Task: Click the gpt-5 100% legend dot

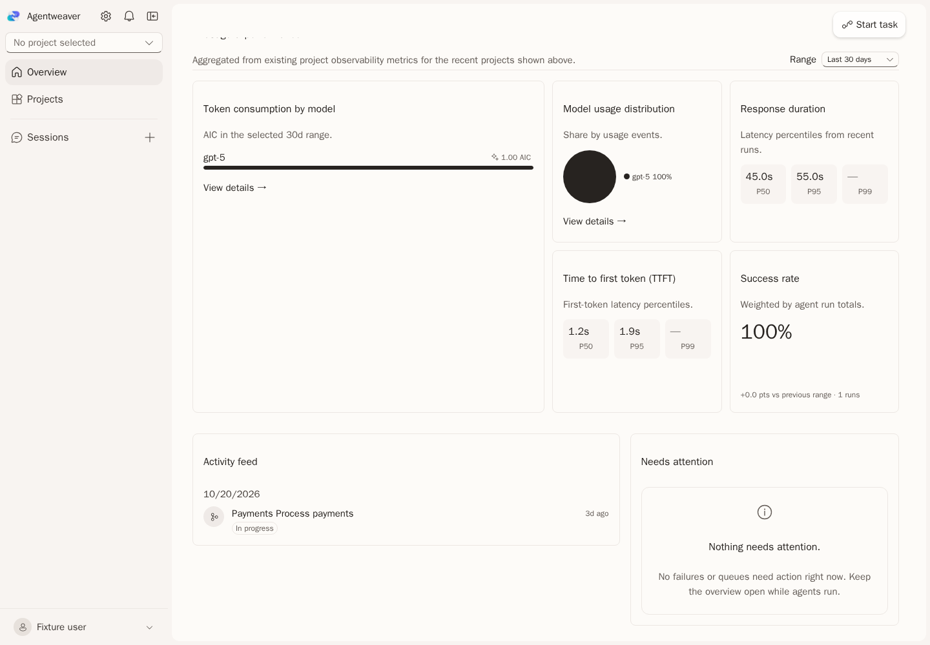Action: click(626, 177)
